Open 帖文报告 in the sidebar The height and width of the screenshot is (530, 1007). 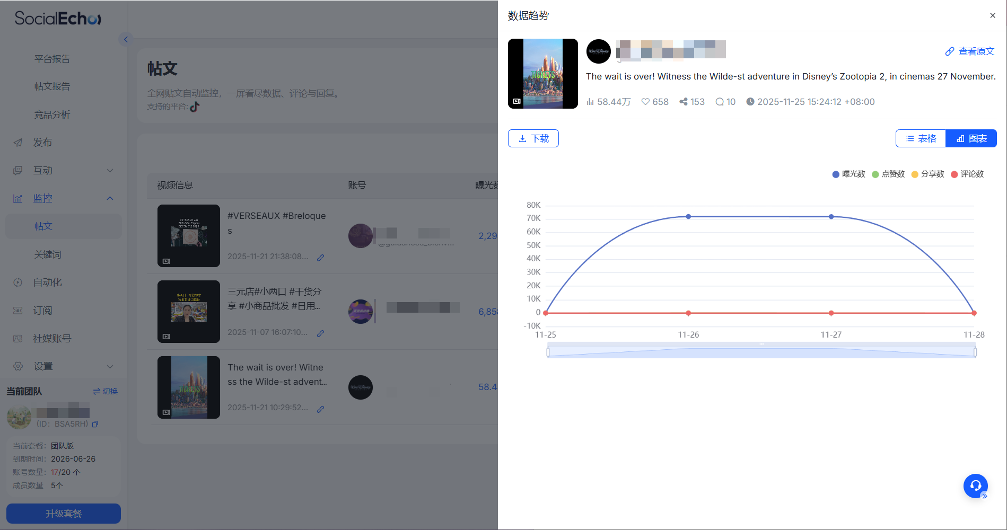[x=52, y=86]
